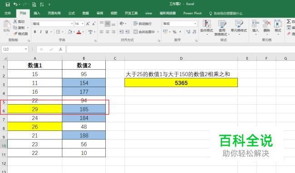Switch to the Data (数据) tab
295x173 pixels.
86,13
